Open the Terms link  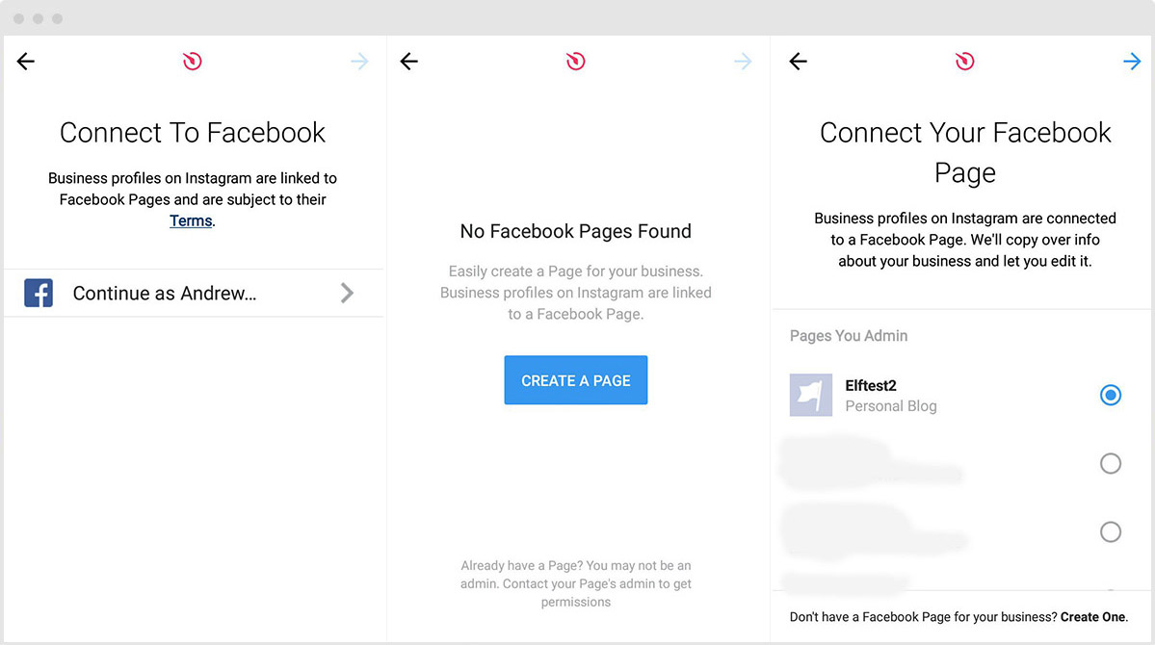pyautogui.click(x=189, y=220)
